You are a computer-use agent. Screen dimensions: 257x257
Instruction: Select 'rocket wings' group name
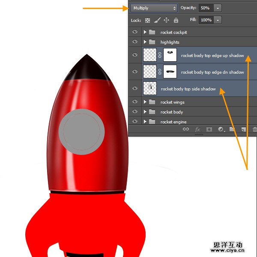173,102
